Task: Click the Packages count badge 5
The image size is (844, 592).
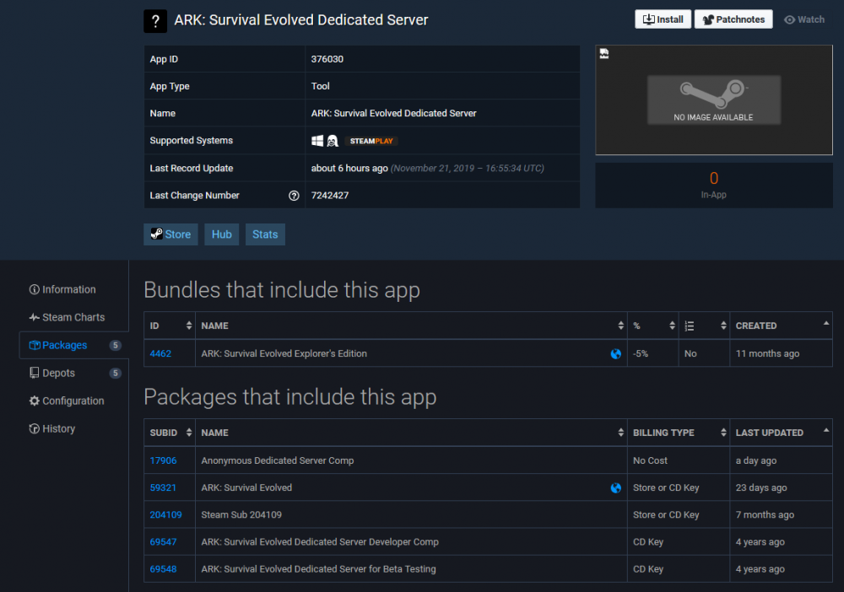Action: (115, 345)
